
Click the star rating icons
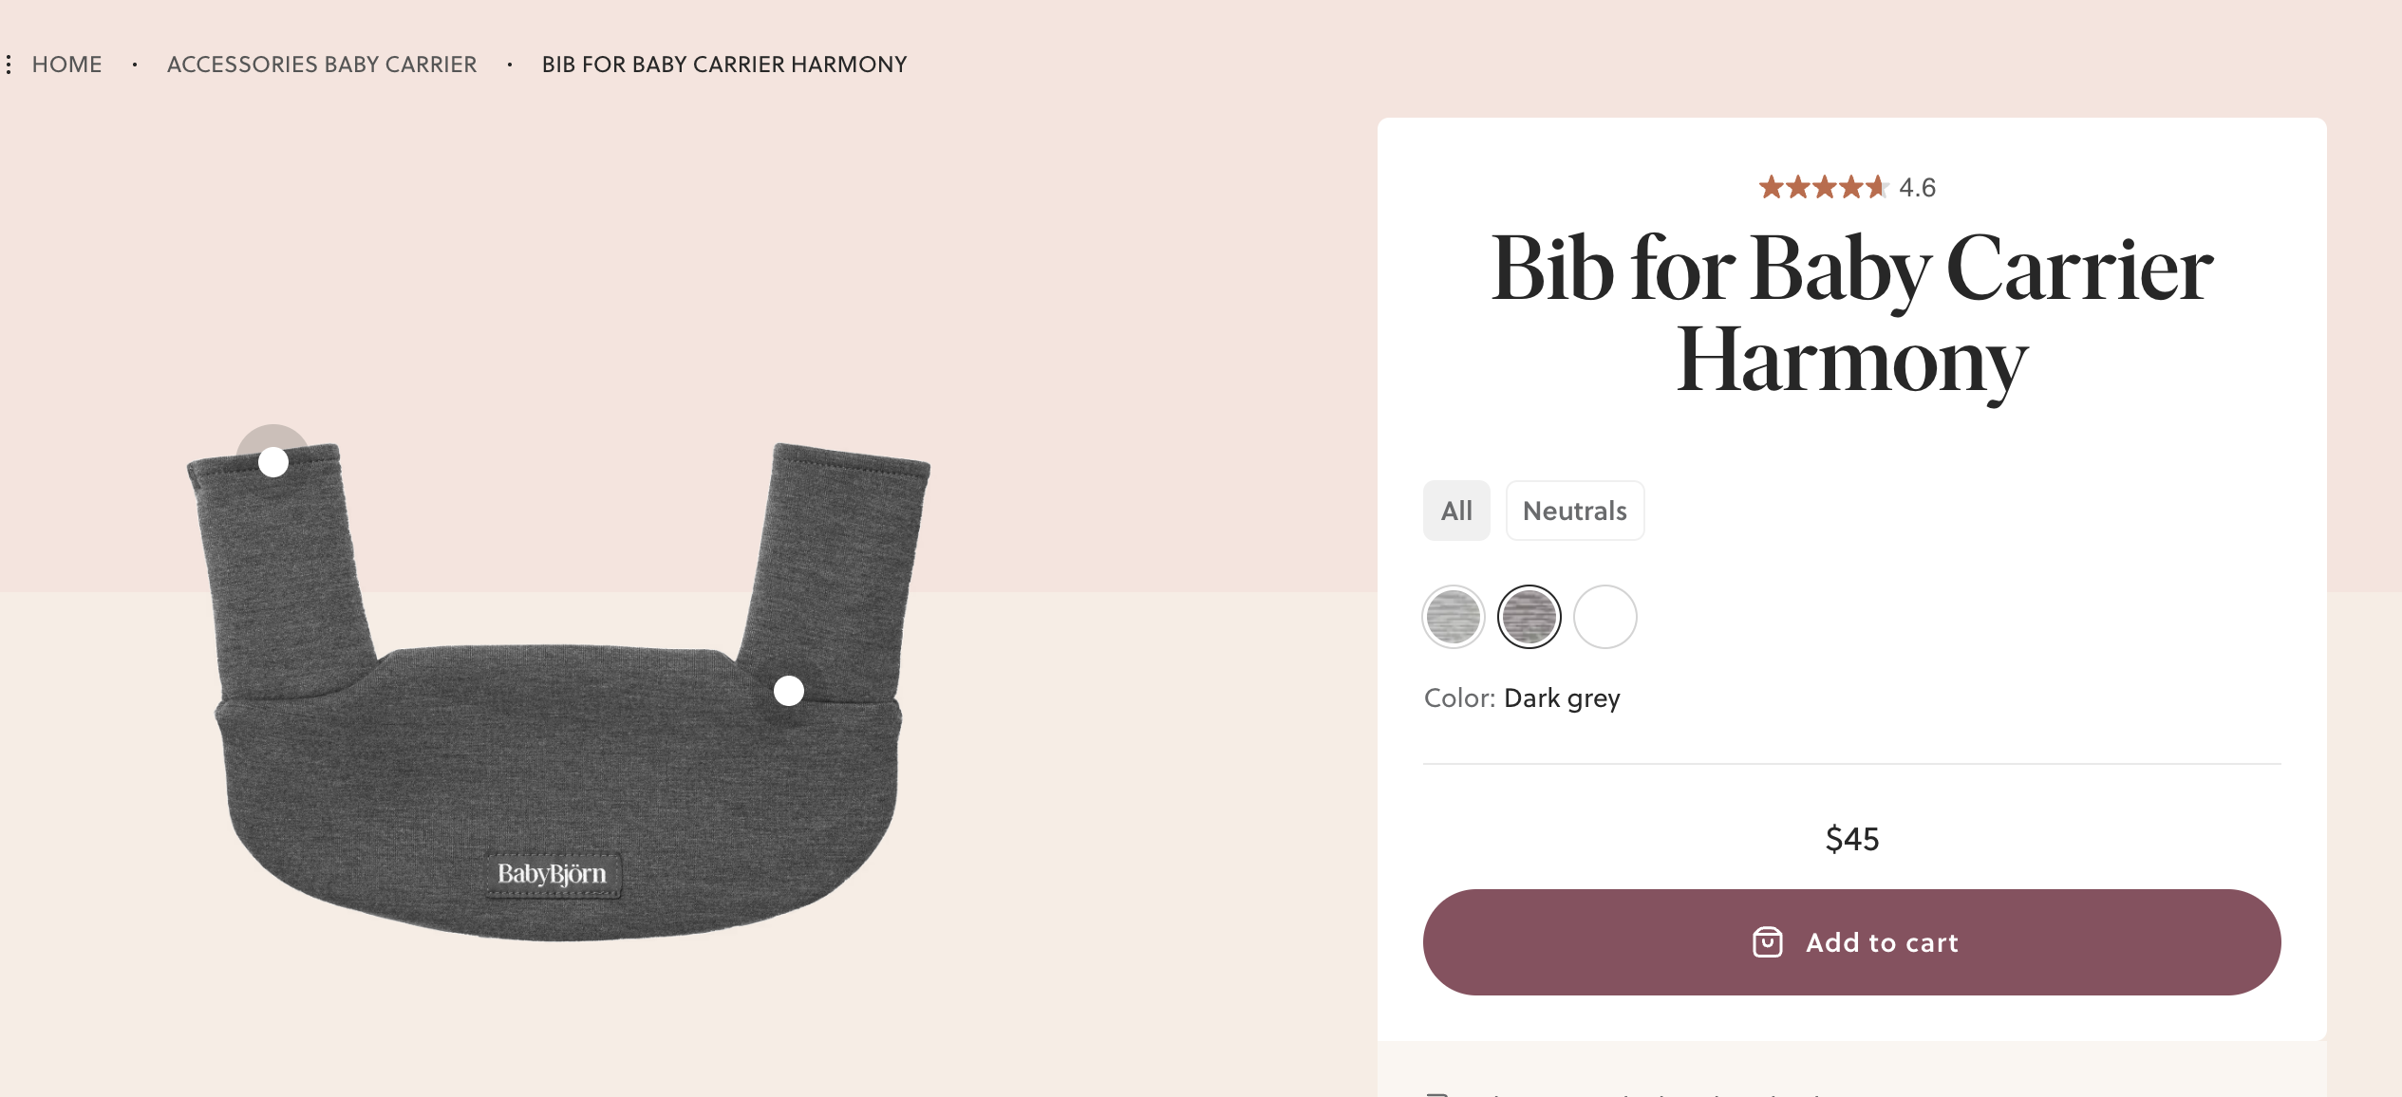click(x=1823, y=187)
